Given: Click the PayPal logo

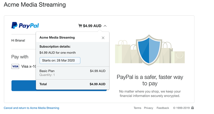Looking at the screenshot, I should pyautogui.click(x=25, y=26).
